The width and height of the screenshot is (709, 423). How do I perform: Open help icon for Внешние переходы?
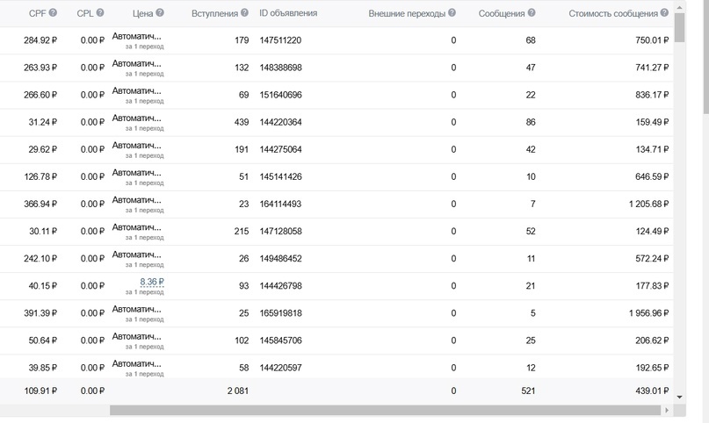tap(452, 12)
